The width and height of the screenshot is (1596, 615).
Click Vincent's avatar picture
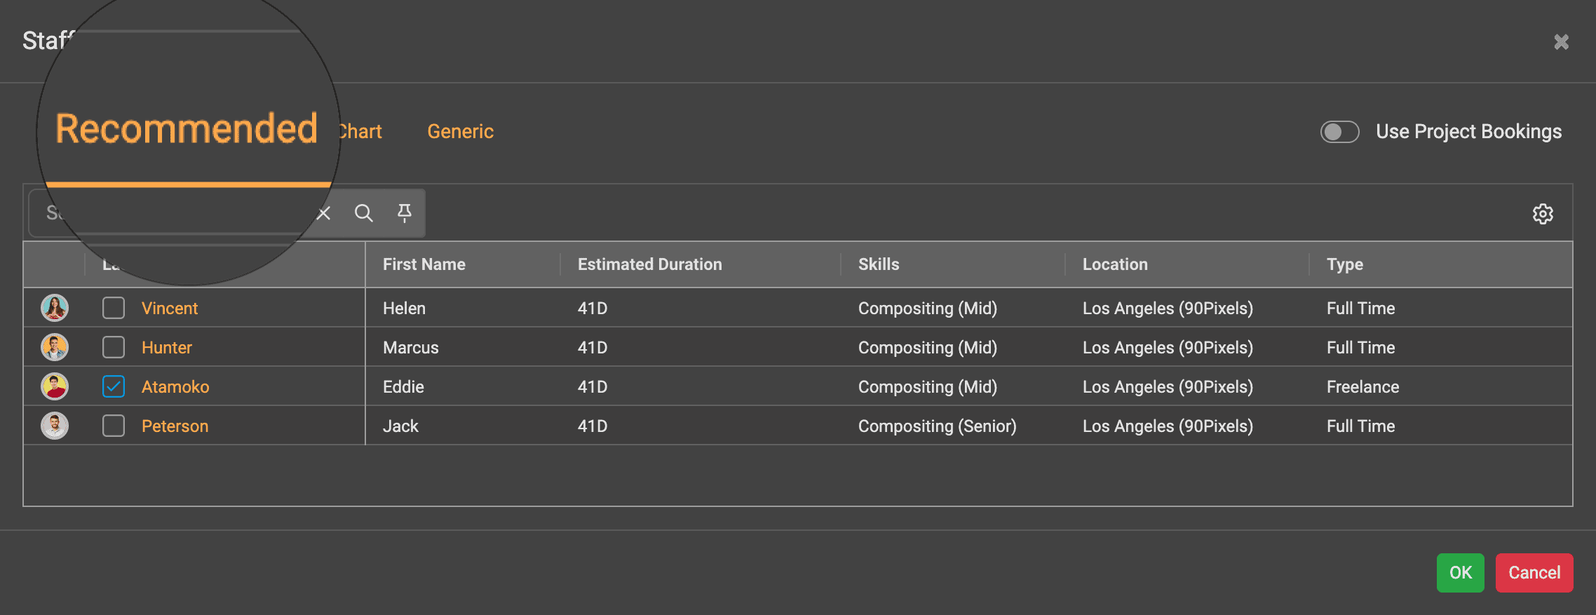55,308
